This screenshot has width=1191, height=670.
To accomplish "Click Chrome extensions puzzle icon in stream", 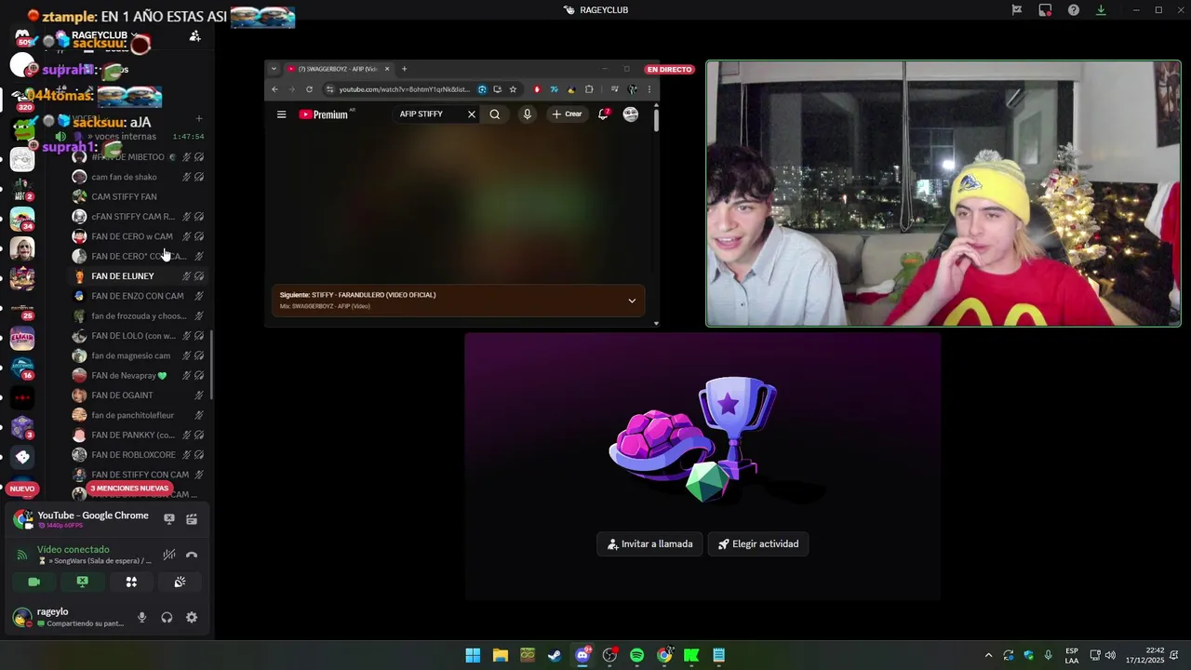I will tap(589, 89).
